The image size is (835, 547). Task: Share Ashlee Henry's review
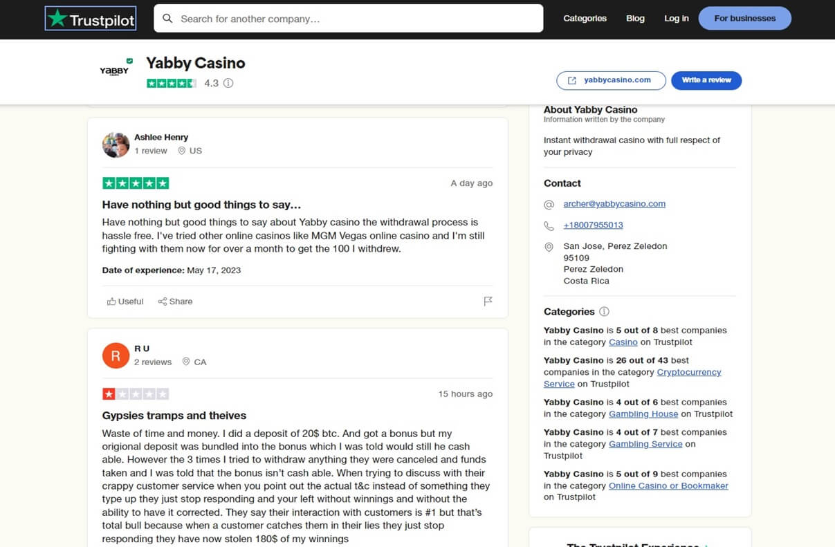click(175, 302)
